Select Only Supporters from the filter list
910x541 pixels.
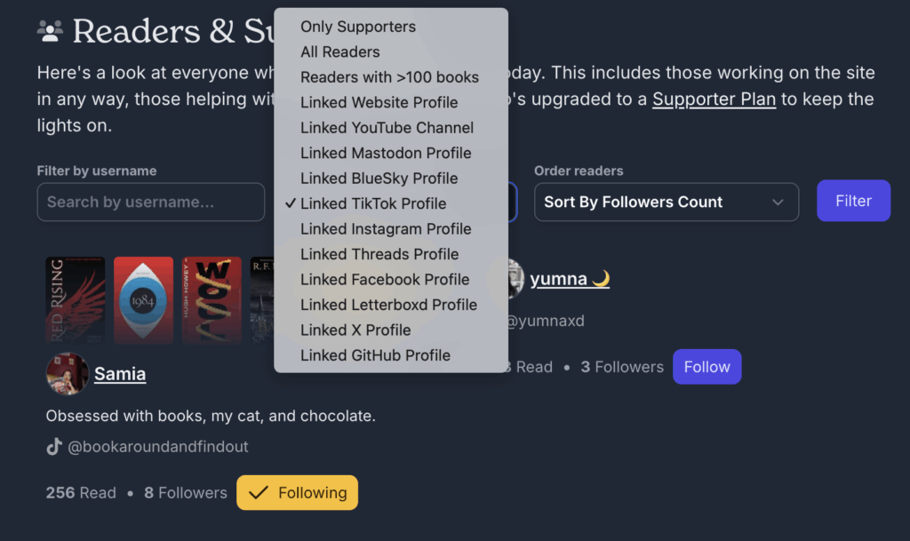click(358, 27)
